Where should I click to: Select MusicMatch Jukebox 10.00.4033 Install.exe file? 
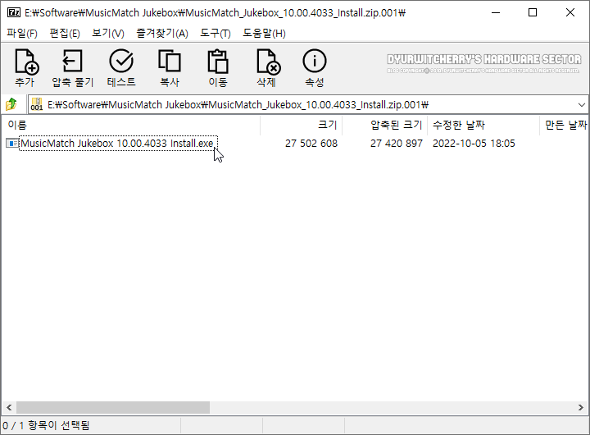pos(117,144)
